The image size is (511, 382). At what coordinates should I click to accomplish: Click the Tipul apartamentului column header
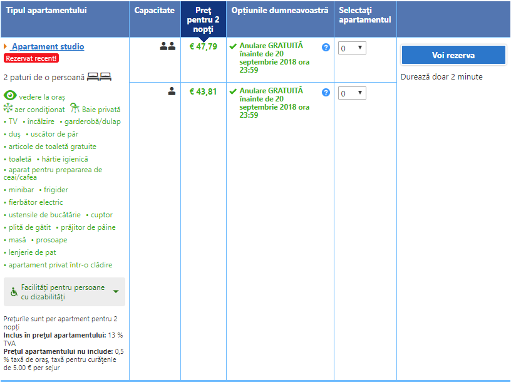[46, 11]
